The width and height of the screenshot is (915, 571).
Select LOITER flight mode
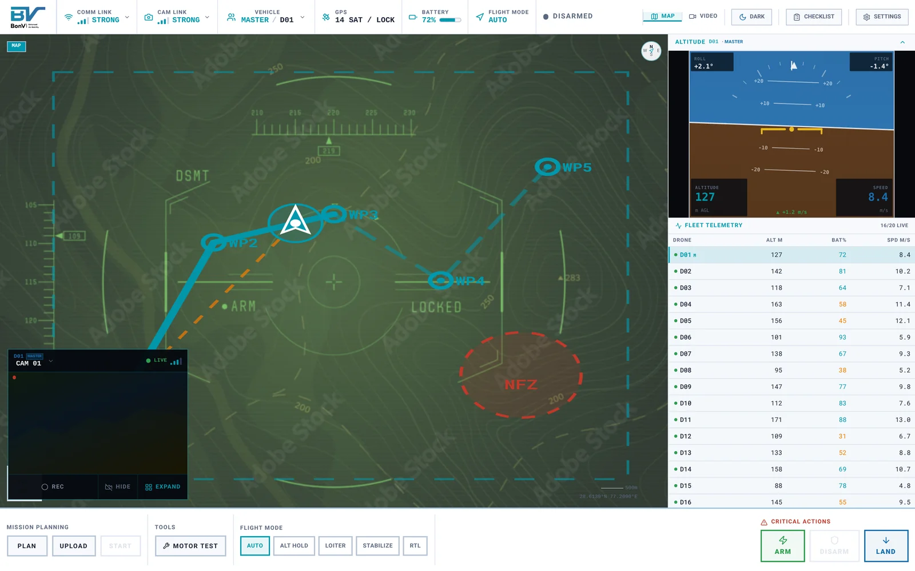pyautogui.click(x=335, y=546)
